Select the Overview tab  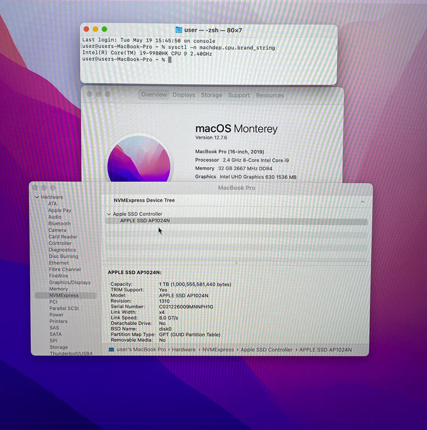click(154, 95)
